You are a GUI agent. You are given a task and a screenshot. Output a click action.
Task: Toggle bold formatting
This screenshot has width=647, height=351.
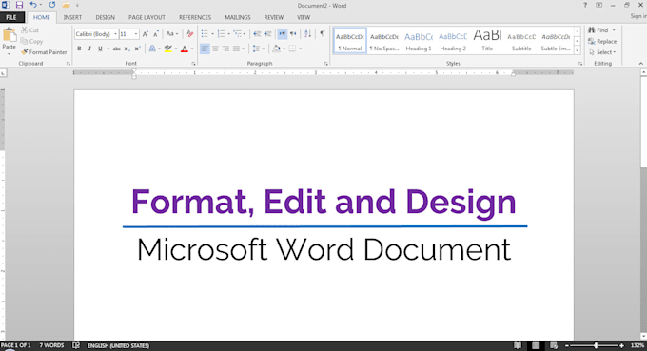click(79, 49)
